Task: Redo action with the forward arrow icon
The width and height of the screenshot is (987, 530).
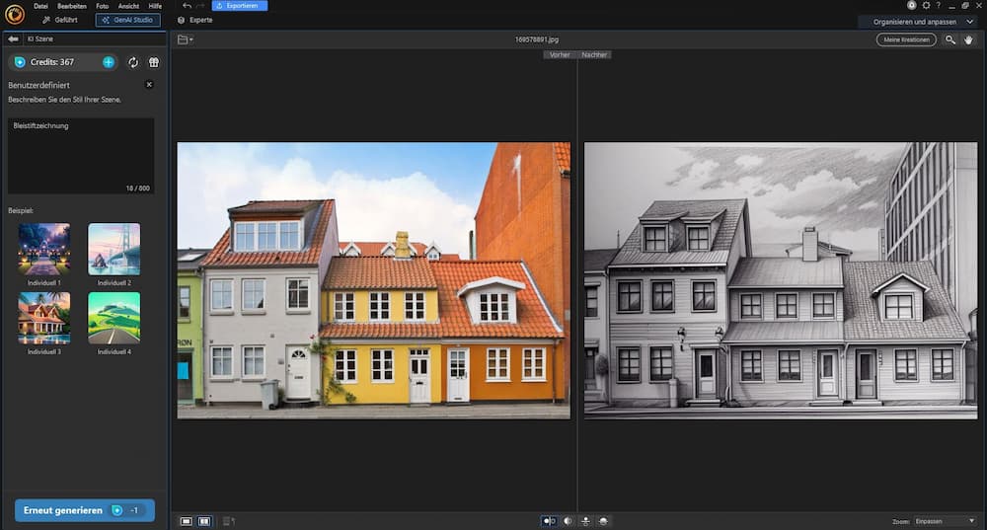Action: click(200, 6)
